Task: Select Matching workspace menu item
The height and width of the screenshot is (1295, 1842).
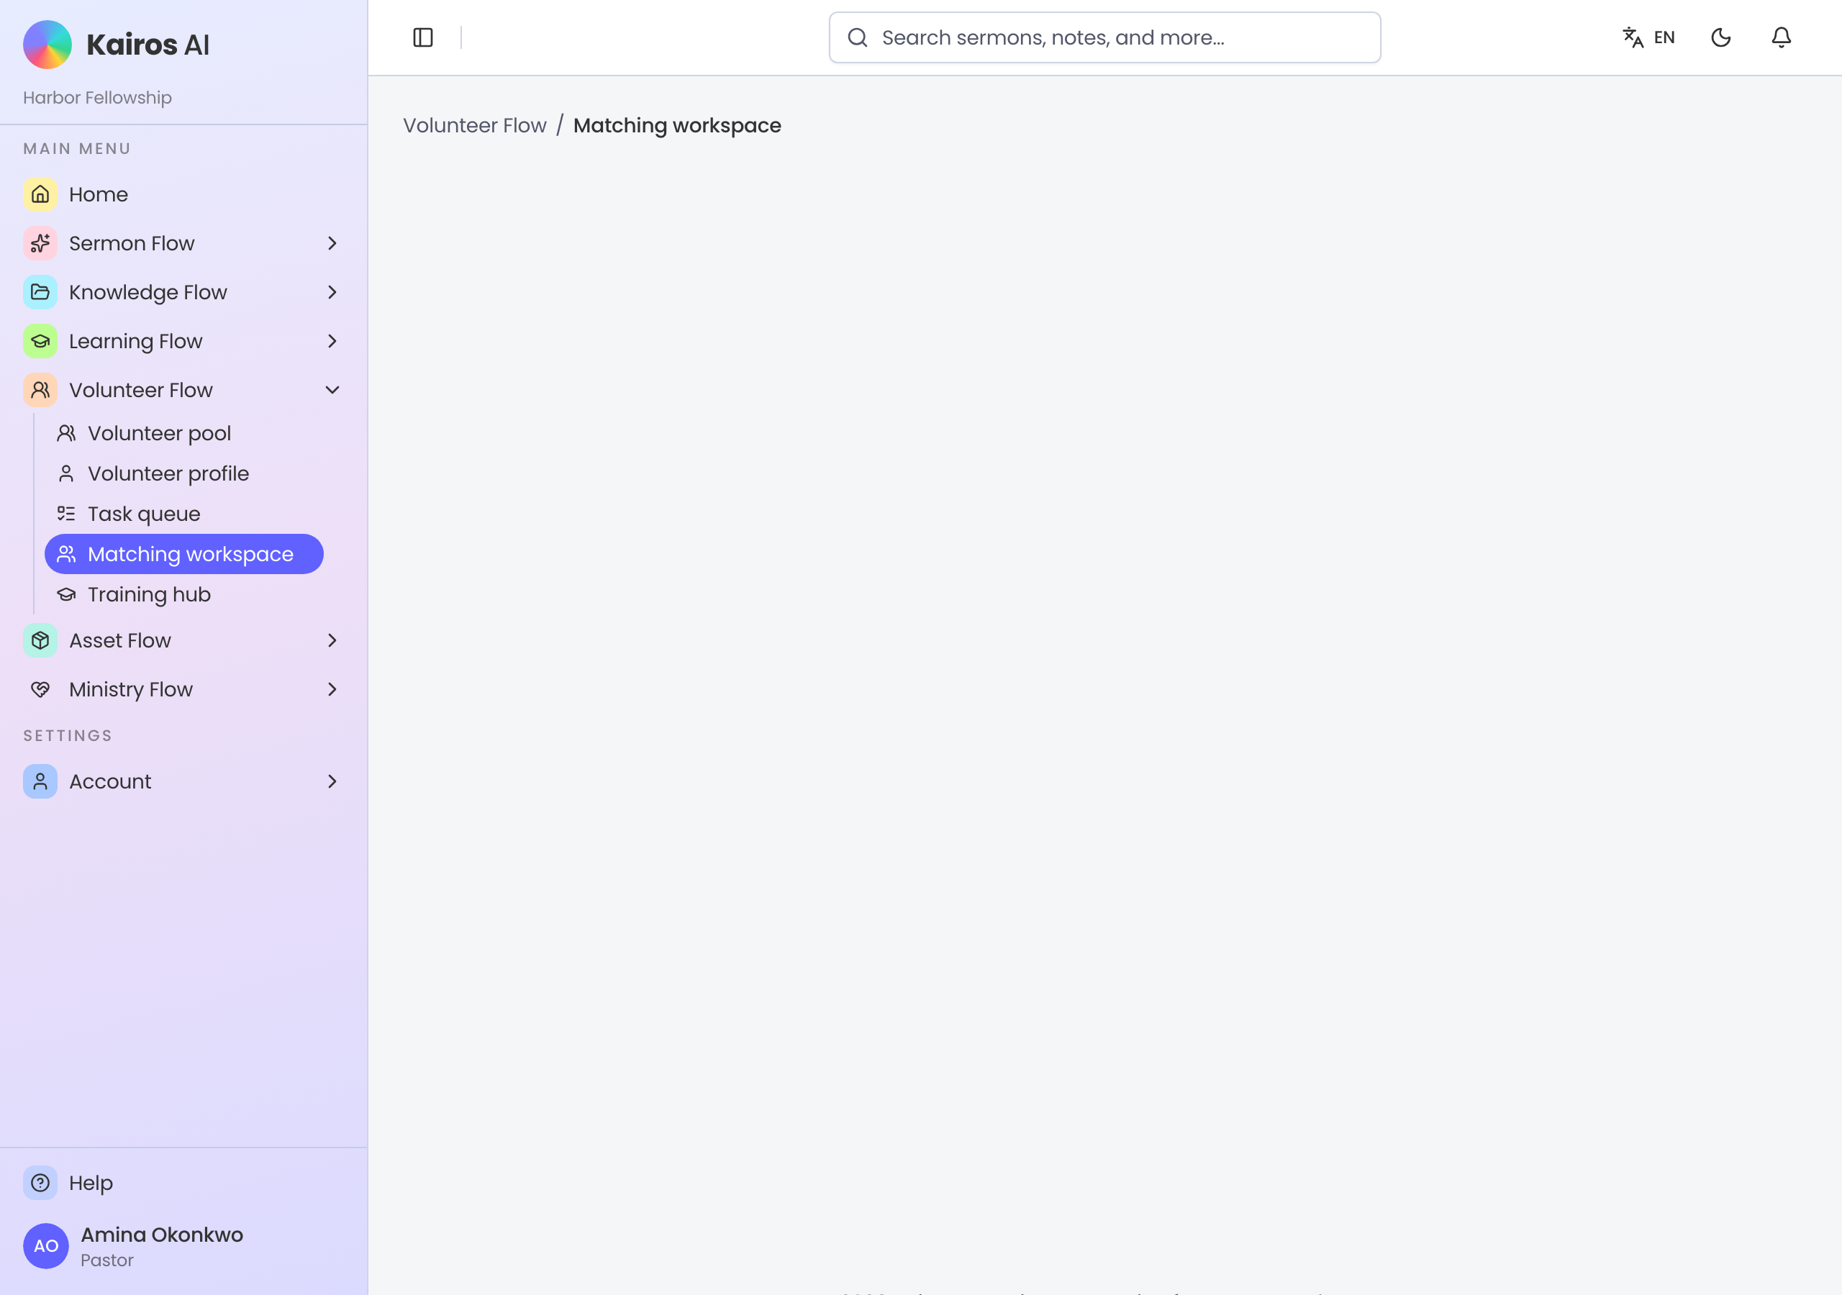Action: pyautogui.click(x=183, y=555)
